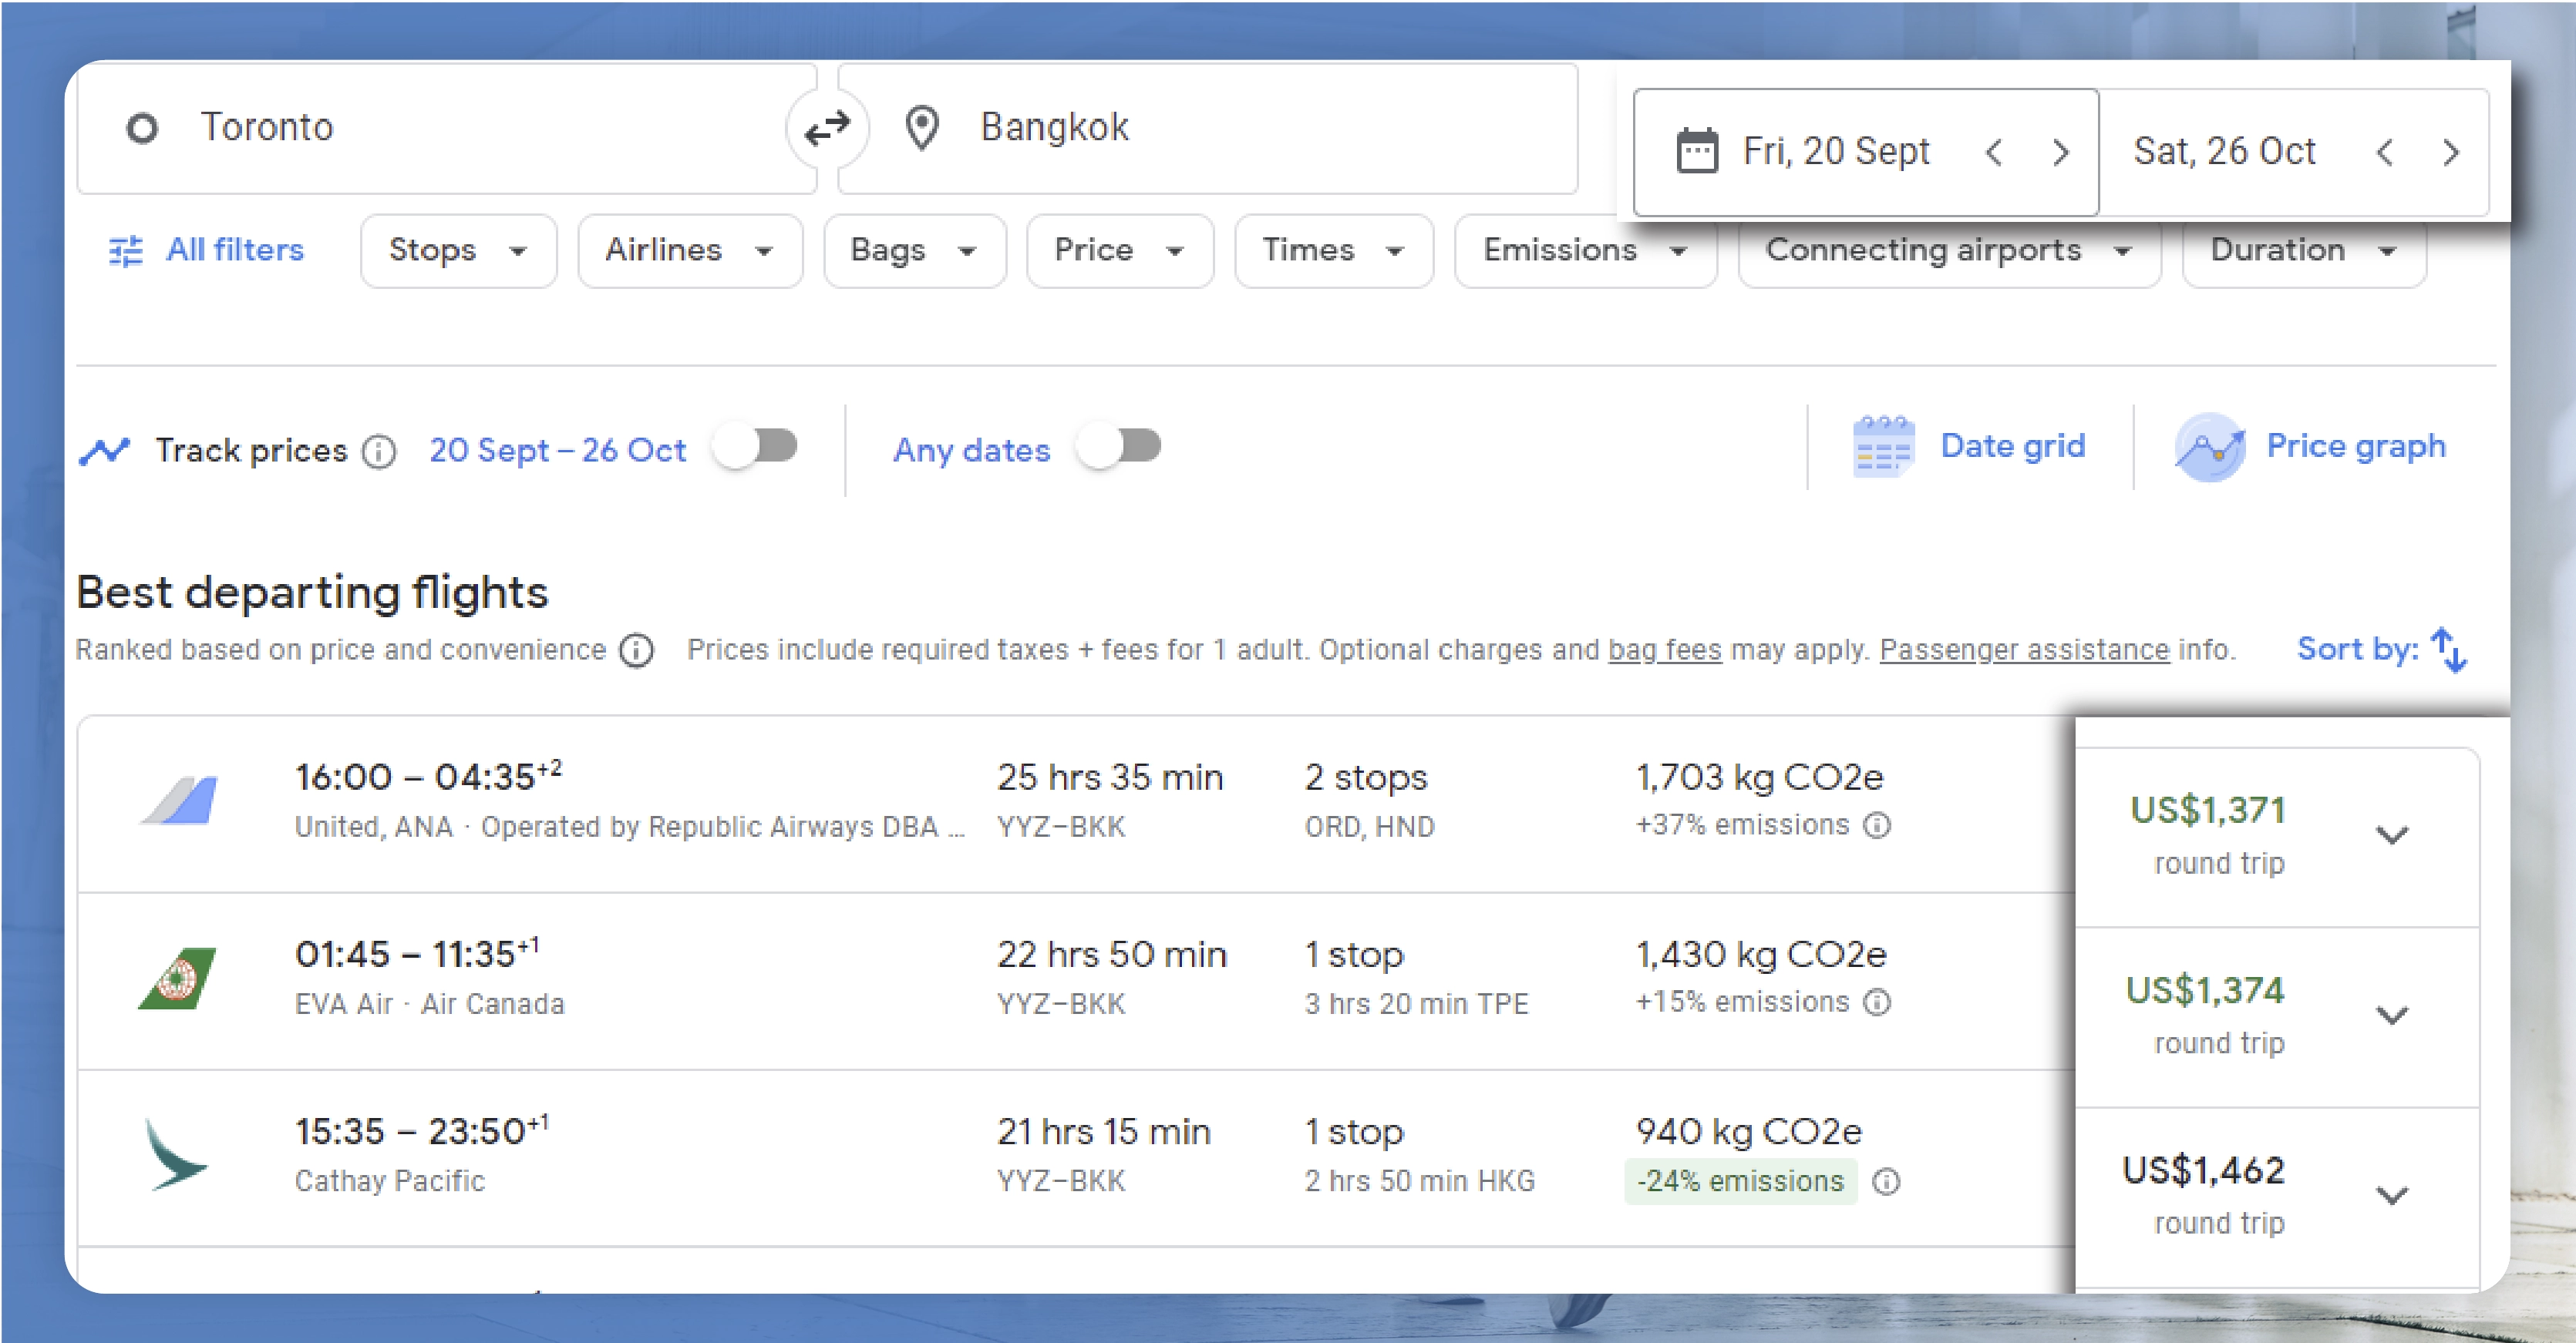Select the 16:00 – 04:35 United flight
Viewport: 2576px width, 1343px height.
[x=1076, y=804]
